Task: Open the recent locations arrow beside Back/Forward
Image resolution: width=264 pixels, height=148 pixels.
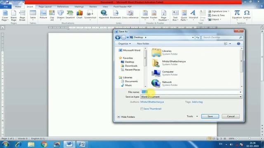Action: coord(128,37)
